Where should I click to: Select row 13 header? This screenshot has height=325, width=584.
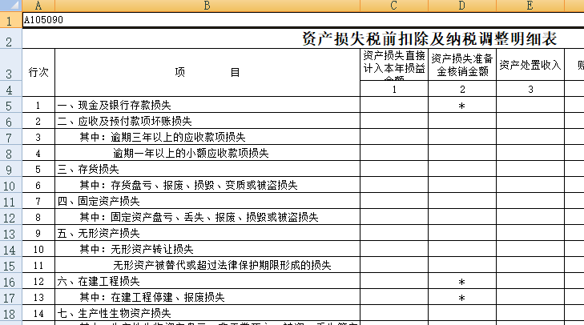click(x=10, y=233)
